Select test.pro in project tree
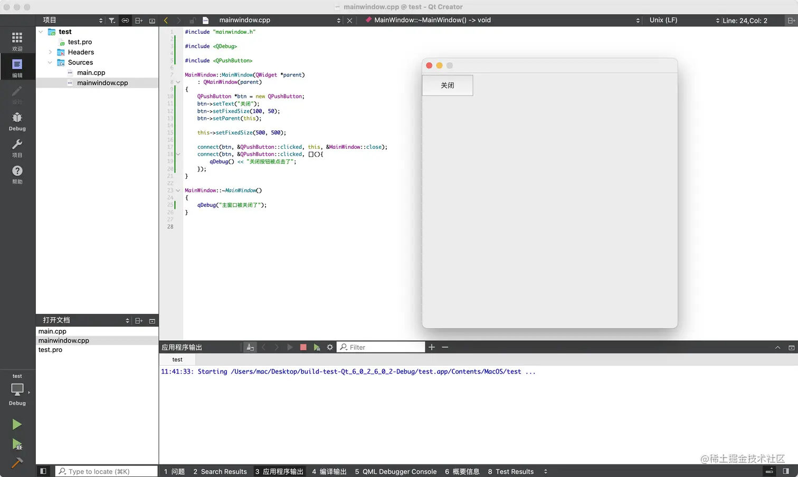 click(x=80, y=42)
